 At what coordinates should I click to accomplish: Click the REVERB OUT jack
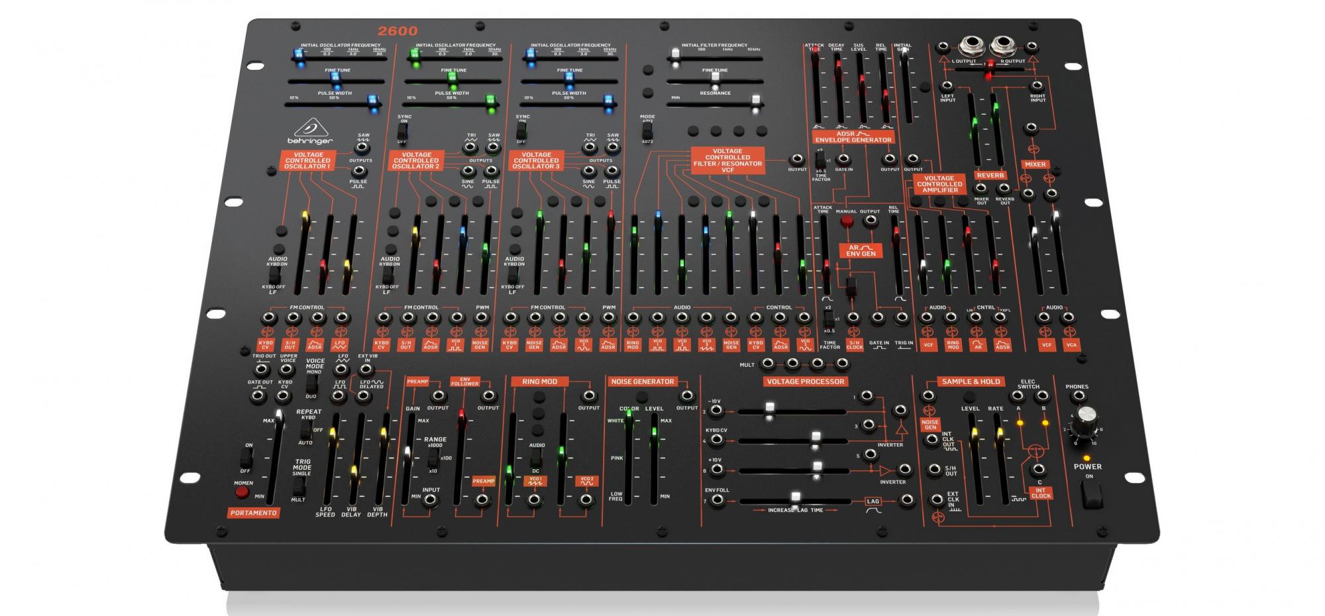click(1004, 189)
